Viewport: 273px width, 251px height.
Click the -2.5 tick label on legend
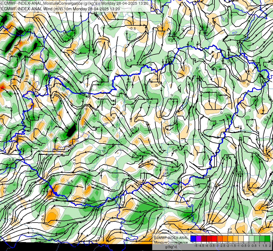click(222, 246)
